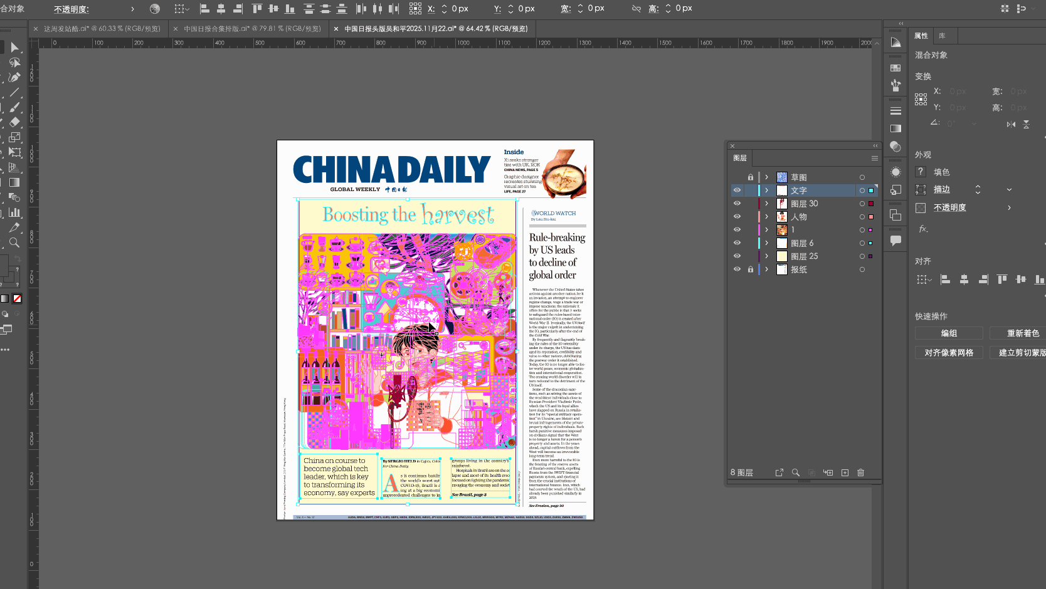Select the Line Segment tool
The image size is (1046, 589).
point(14,93)
